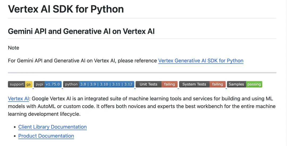Click the python versions badge
287x146 pixels.
(99, 84)
